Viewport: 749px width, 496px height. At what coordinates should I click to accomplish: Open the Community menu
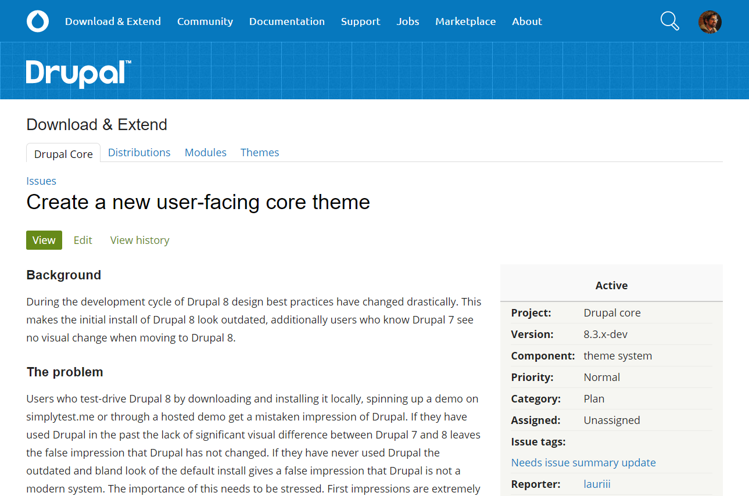205,21
